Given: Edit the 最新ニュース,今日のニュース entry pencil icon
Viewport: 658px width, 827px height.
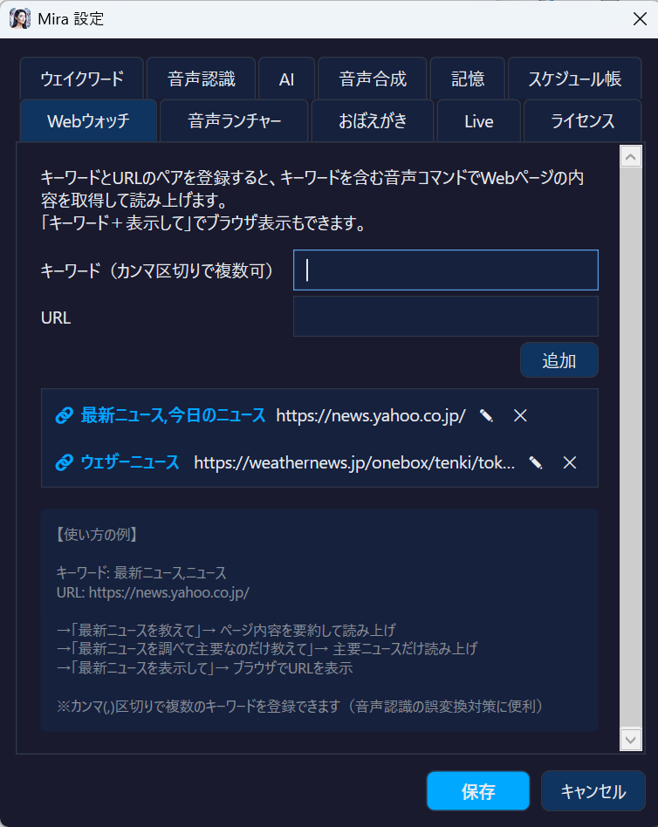Looking at the screenshot, I should (486, 416).
